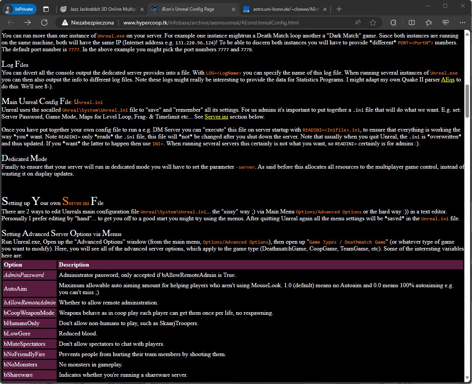Refresh the current page
Viewport: 472px width, 384px height.
tap(44, 23)
